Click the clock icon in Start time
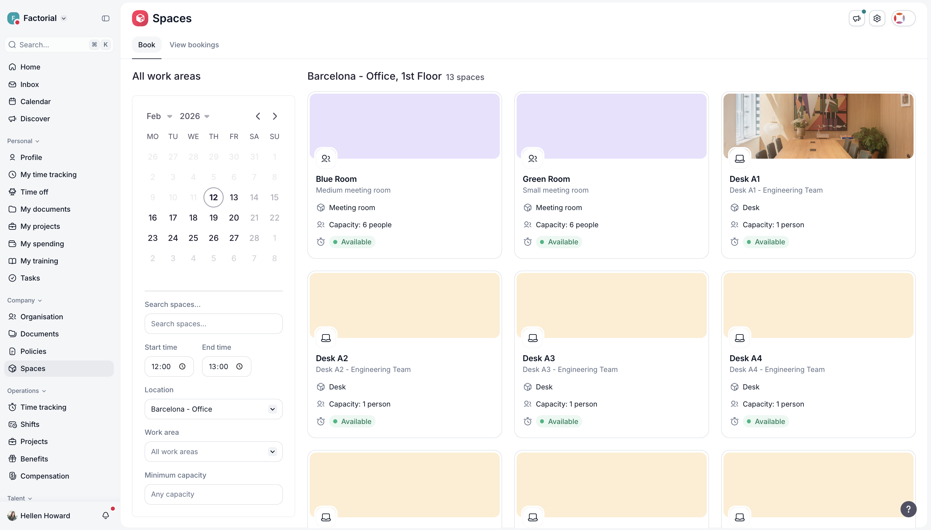Viewport: 931px width, 530px height. tap(182, 367)
